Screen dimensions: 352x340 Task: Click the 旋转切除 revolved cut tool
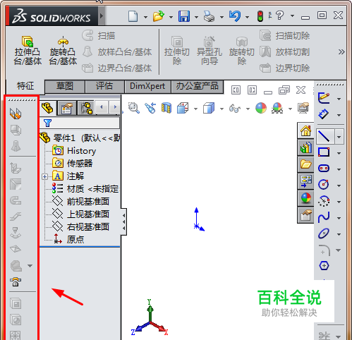coord(242,51)
